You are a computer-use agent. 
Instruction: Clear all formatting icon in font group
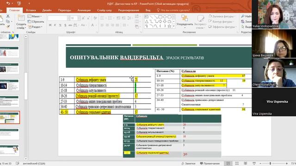click(x=95, y=18)
